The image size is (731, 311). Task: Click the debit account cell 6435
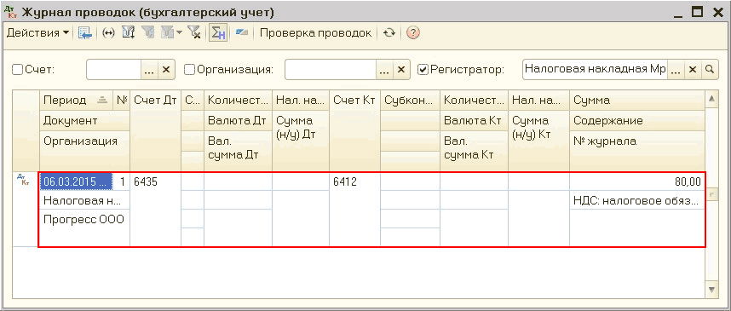point(155,210)
